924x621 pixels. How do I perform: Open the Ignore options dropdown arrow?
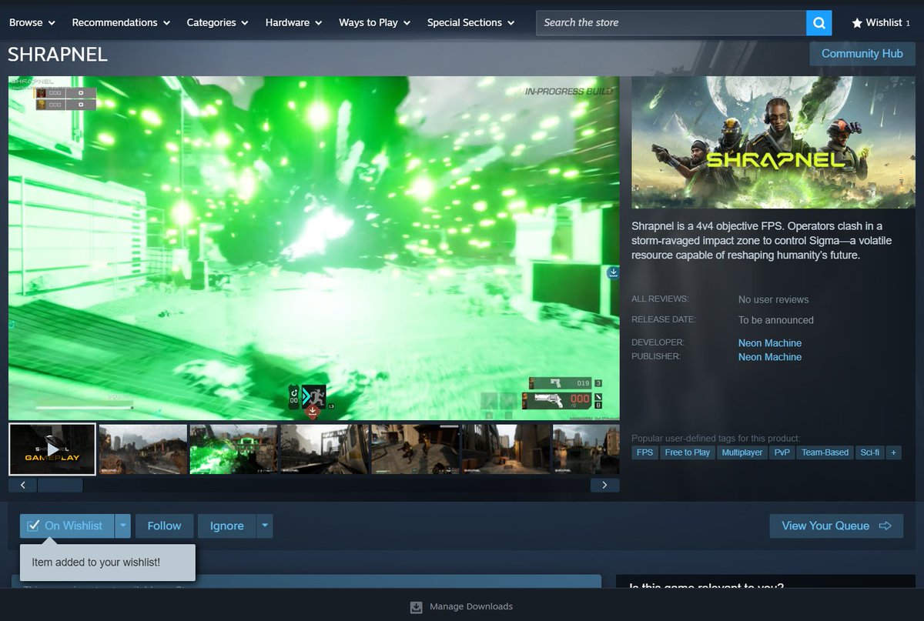265,526
